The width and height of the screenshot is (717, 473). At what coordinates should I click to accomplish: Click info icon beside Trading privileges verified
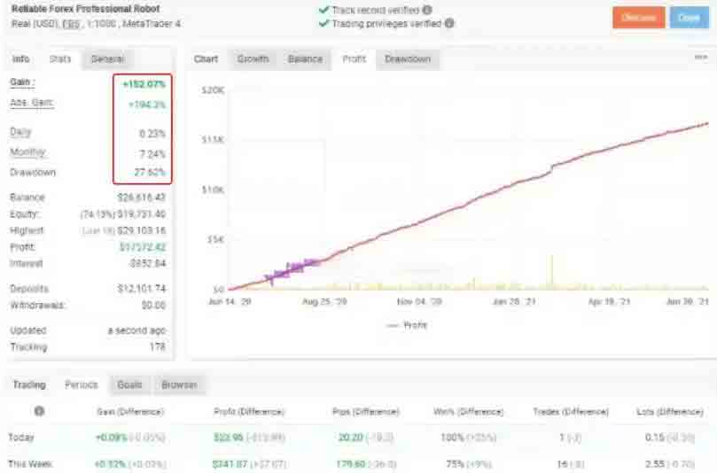[449, 23]
